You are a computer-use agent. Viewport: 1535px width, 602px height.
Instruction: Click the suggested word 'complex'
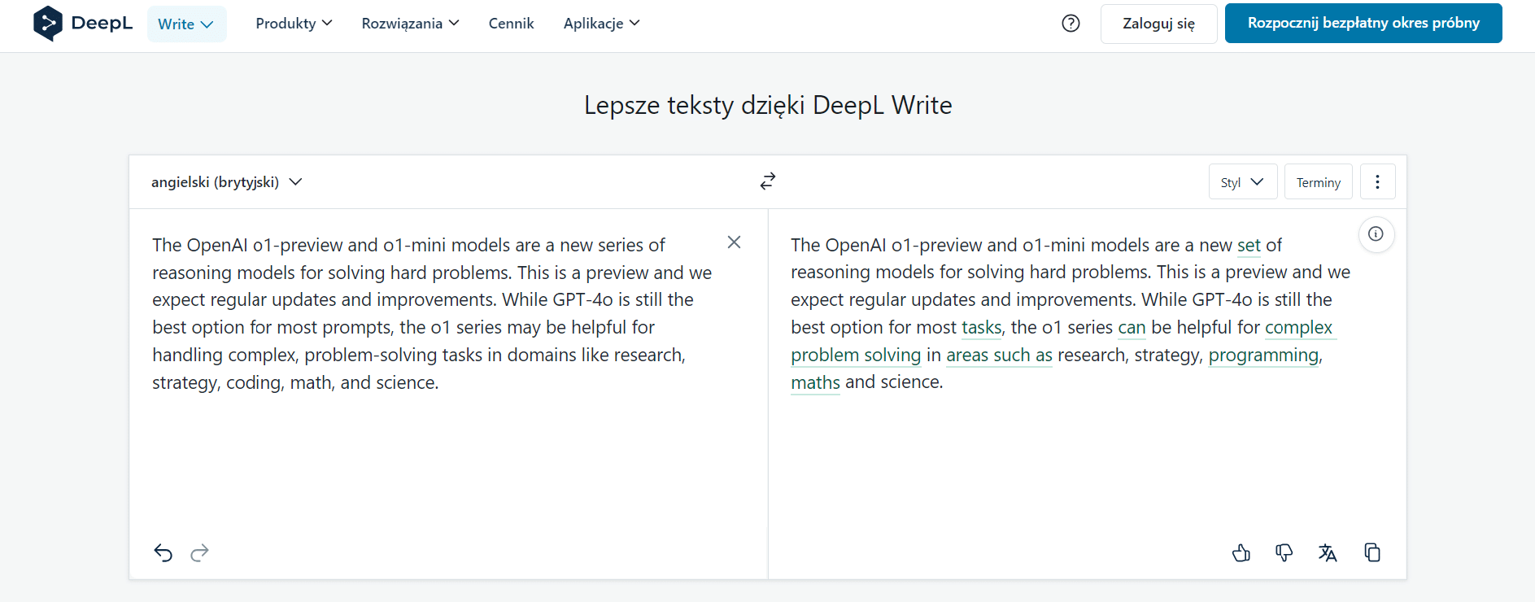pyautogui.click(x=1298, y=328)
